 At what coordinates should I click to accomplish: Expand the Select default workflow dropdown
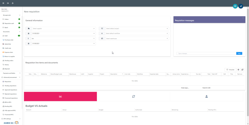[137, 33]
